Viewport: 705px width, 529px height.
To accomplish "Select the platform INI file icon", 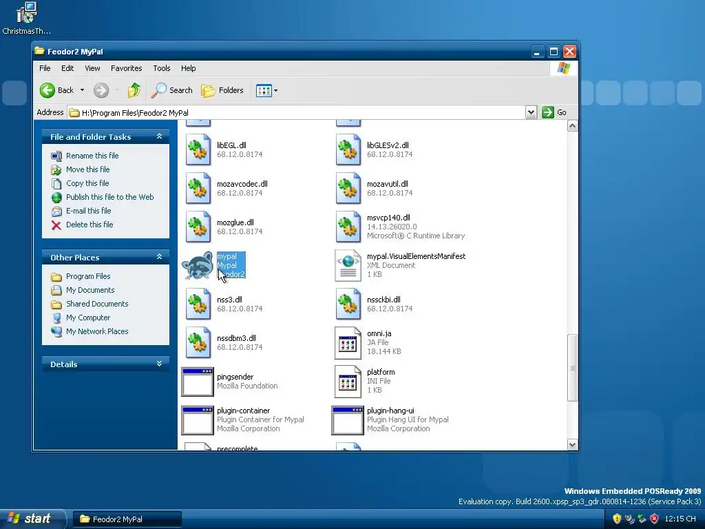I will pos(348,382).
